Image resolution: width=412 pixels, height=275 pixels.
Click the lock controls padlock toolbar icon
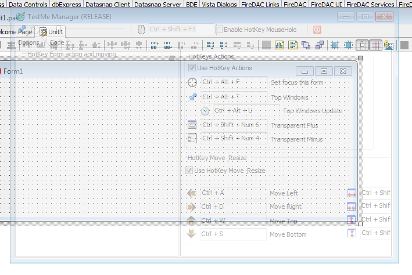coord(389,45)
